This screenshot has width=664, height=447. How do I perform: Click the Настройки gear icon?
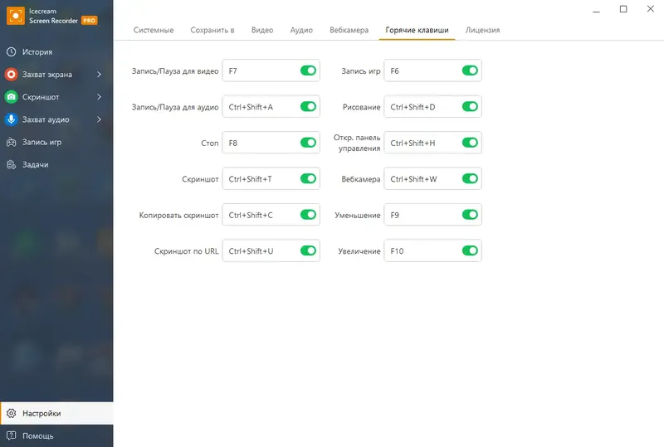click(x=11, y=413)
